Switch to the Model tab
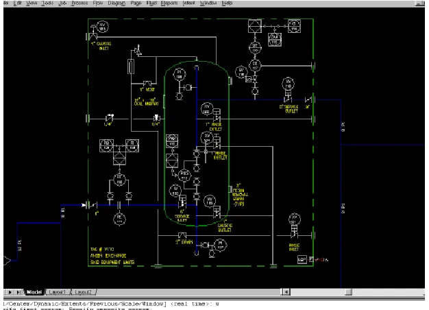Image resolution: width=429 pixels, height=310 pixels. 34,292
